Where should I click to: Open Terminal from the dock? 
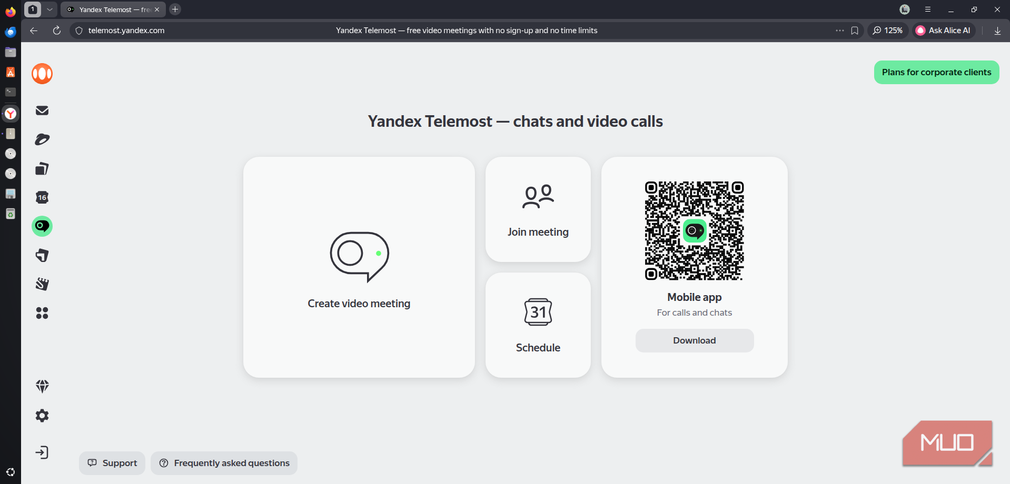pos(11,92)
